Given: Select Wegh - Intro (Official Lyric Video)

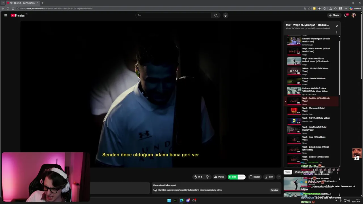Looking at the screenshot, I should [x=311, y=140].
